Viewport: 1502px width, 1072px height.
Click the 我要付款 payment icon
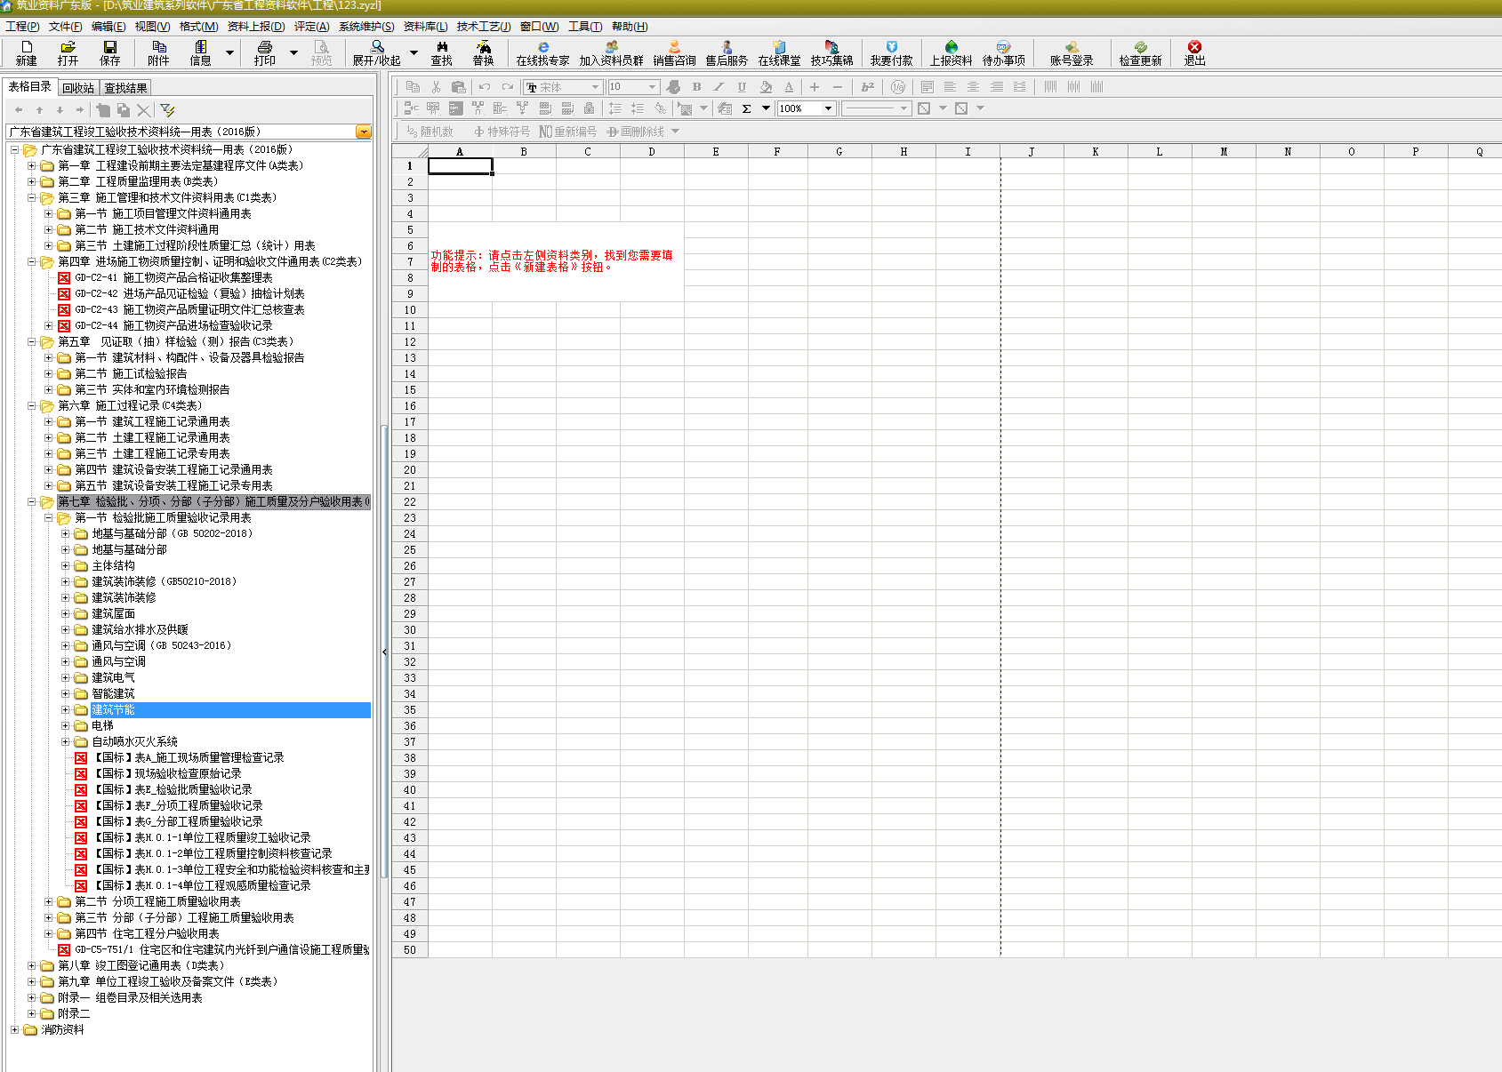[892, 53]
